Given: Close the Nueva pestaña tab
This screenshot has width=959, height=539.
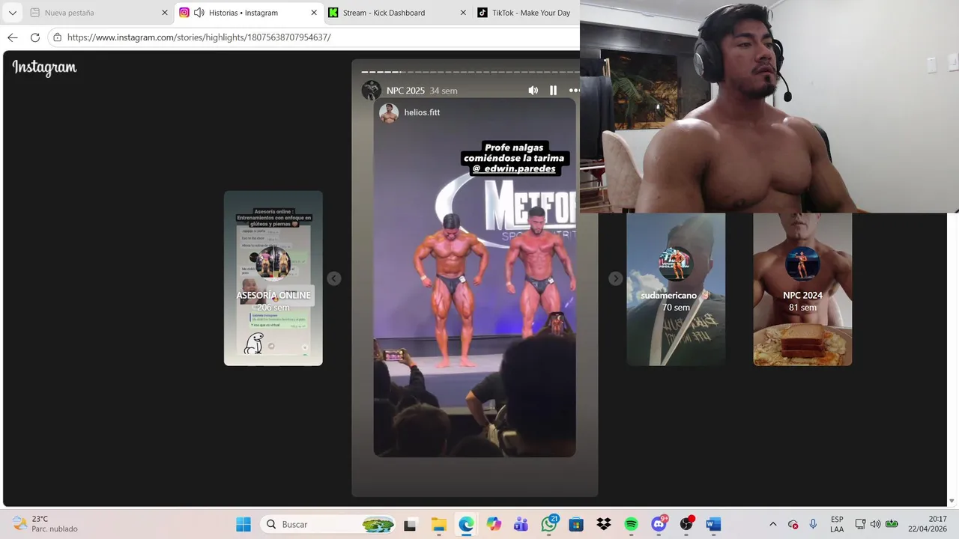Looking at the screenshot, I should pos(165,13).
